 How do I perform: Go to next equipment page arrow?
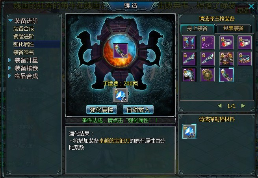pyautogui.click(x=243, y=106)
